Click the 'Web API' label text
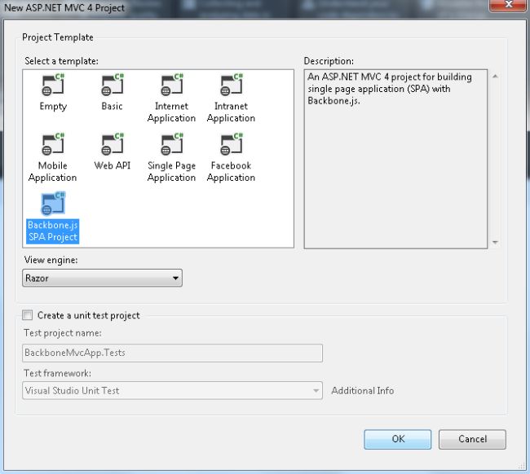 coord(113,165)
